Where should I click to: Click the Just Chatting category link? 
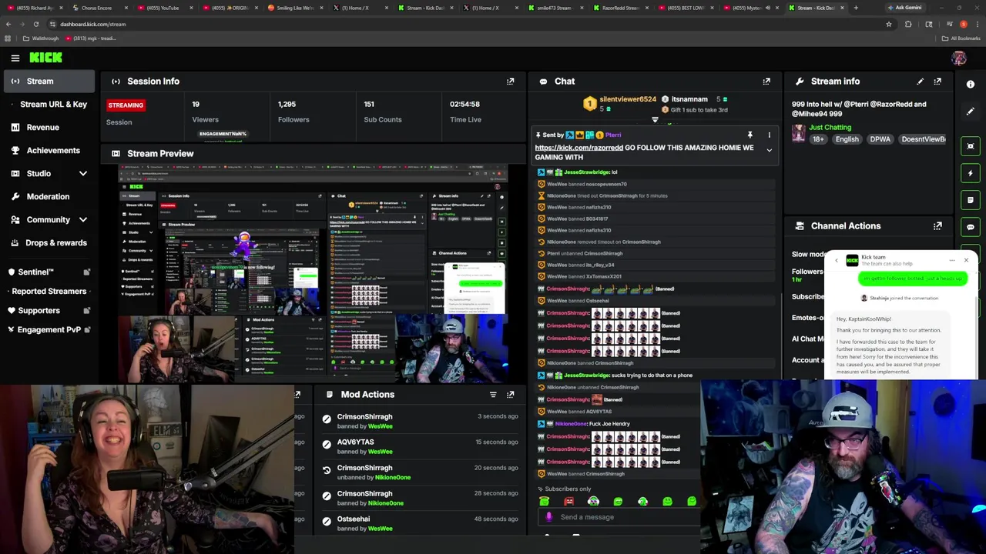click(830, 127)
